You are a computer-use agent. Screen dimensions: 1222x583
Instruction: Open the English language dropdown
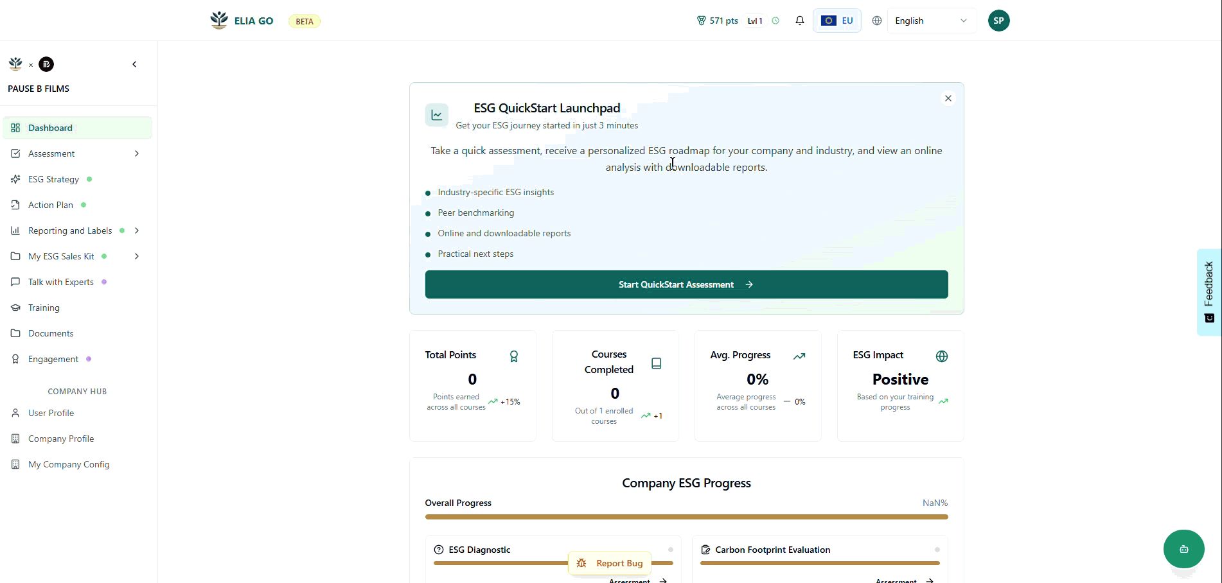click(x=931, y=21)
